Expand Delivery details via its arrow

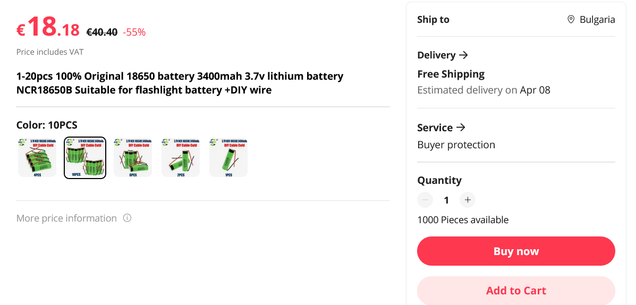[463, 55]
